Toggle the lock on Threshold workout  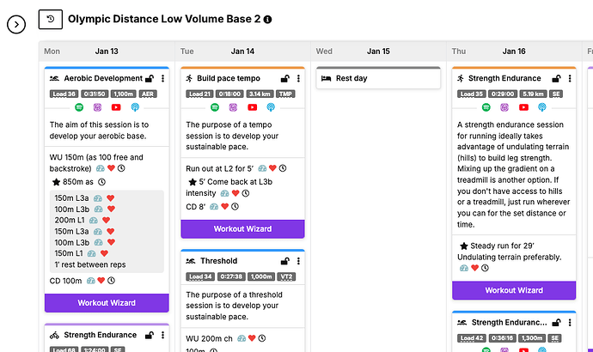(x=284, y=261)
